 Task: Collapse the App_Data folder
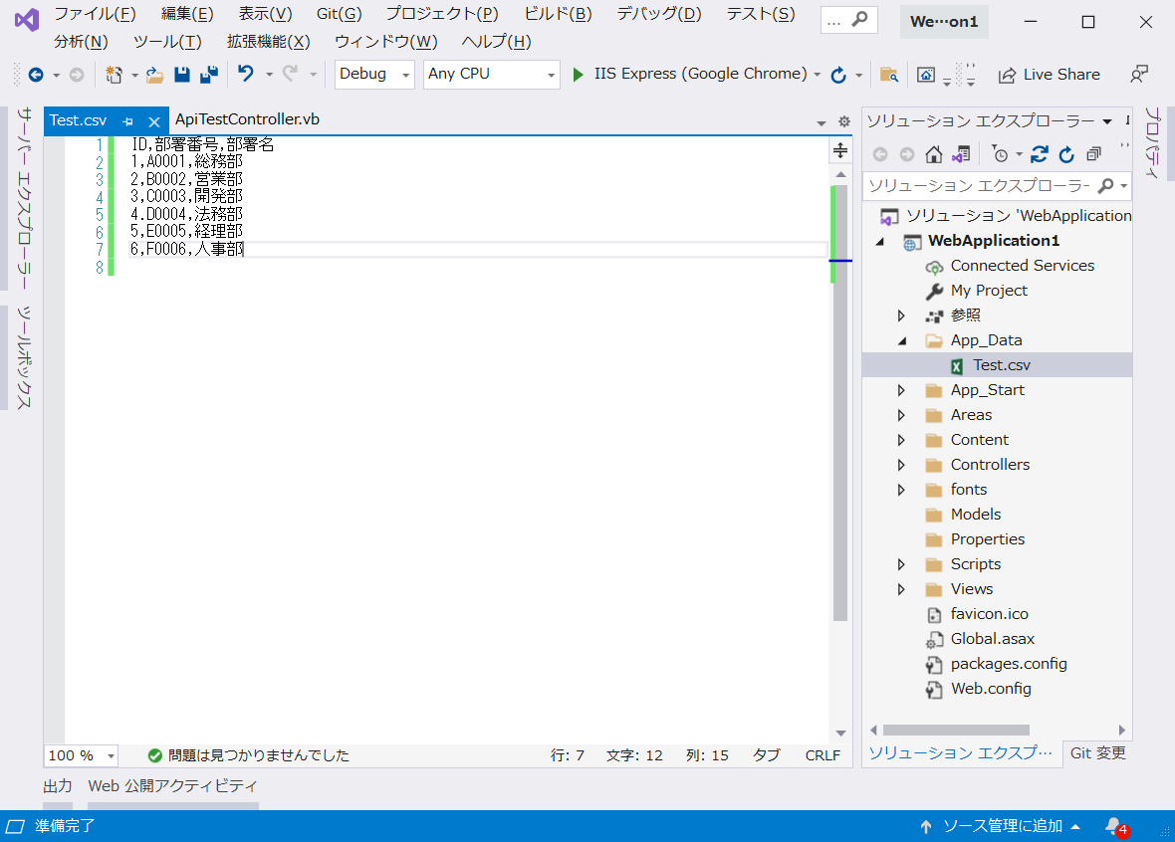pos(901,339)
